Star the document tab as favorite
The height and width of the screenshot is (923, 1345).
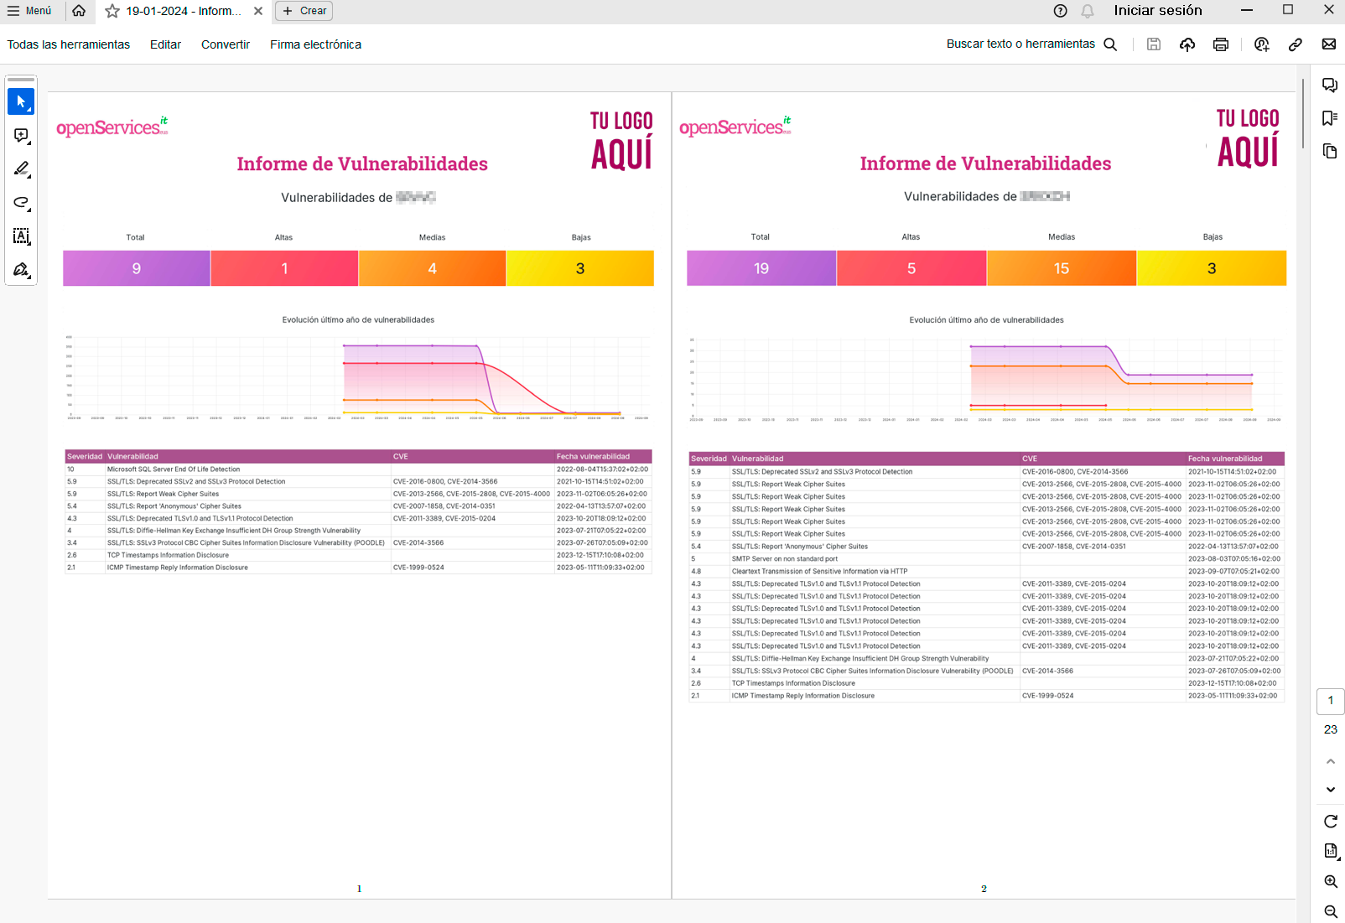[x=112, y=11]
